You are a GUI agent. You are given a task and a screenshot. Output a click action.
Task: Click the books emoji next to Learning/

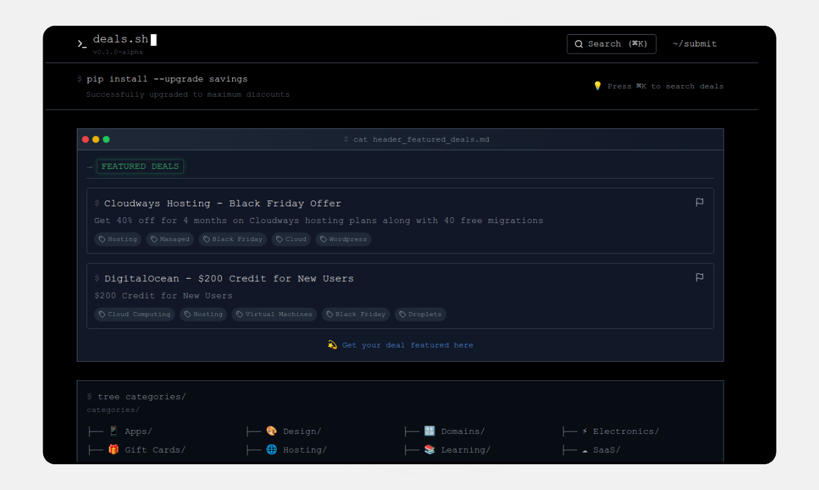click(429, 450)
